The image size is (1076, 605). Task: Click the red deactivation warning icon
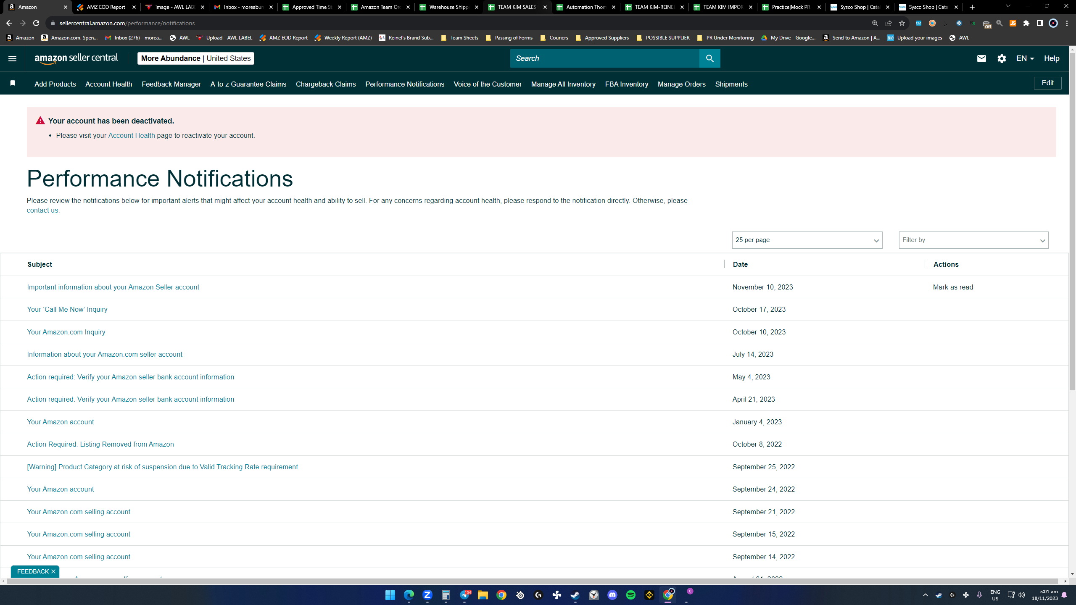[40, 121]
